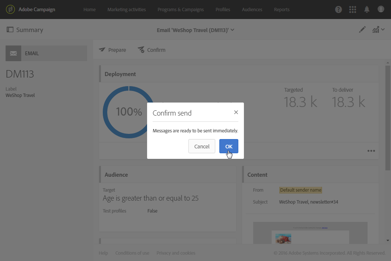Image resolution: width=391 pixels, height=261 pixels.
Task: Open the reports chart icon
Action: point(375,30)
